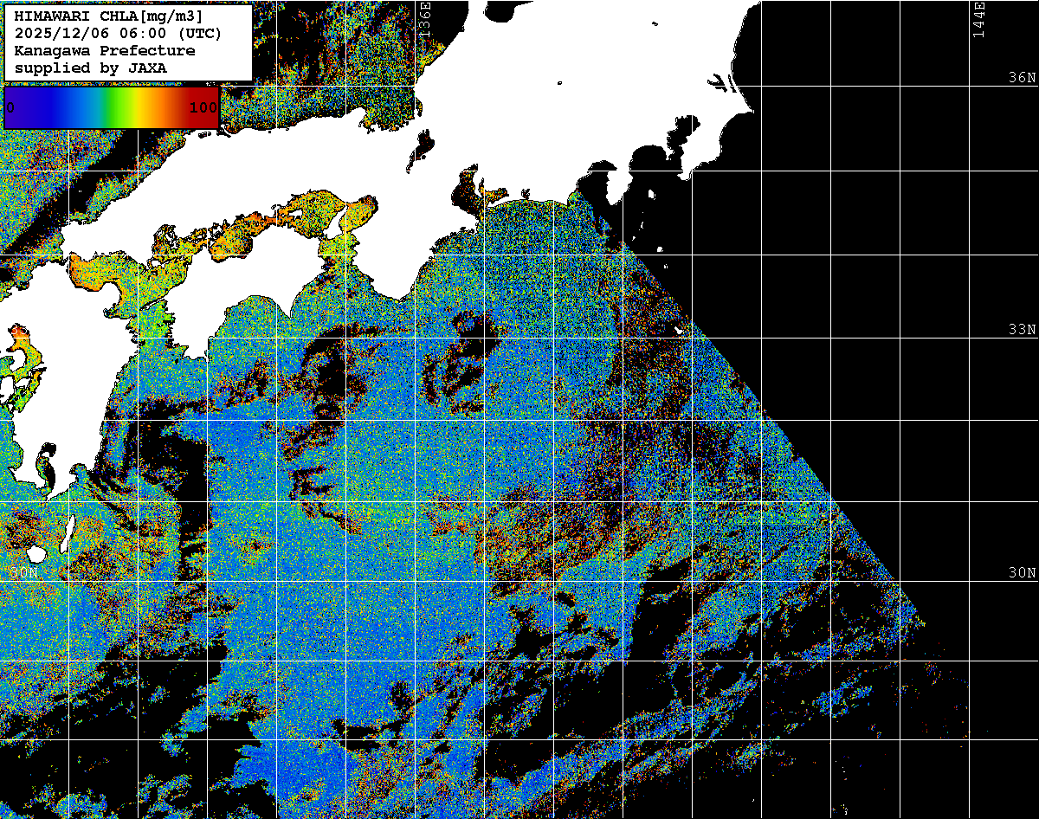Click the green middle of the color scale

pos(111,107)
